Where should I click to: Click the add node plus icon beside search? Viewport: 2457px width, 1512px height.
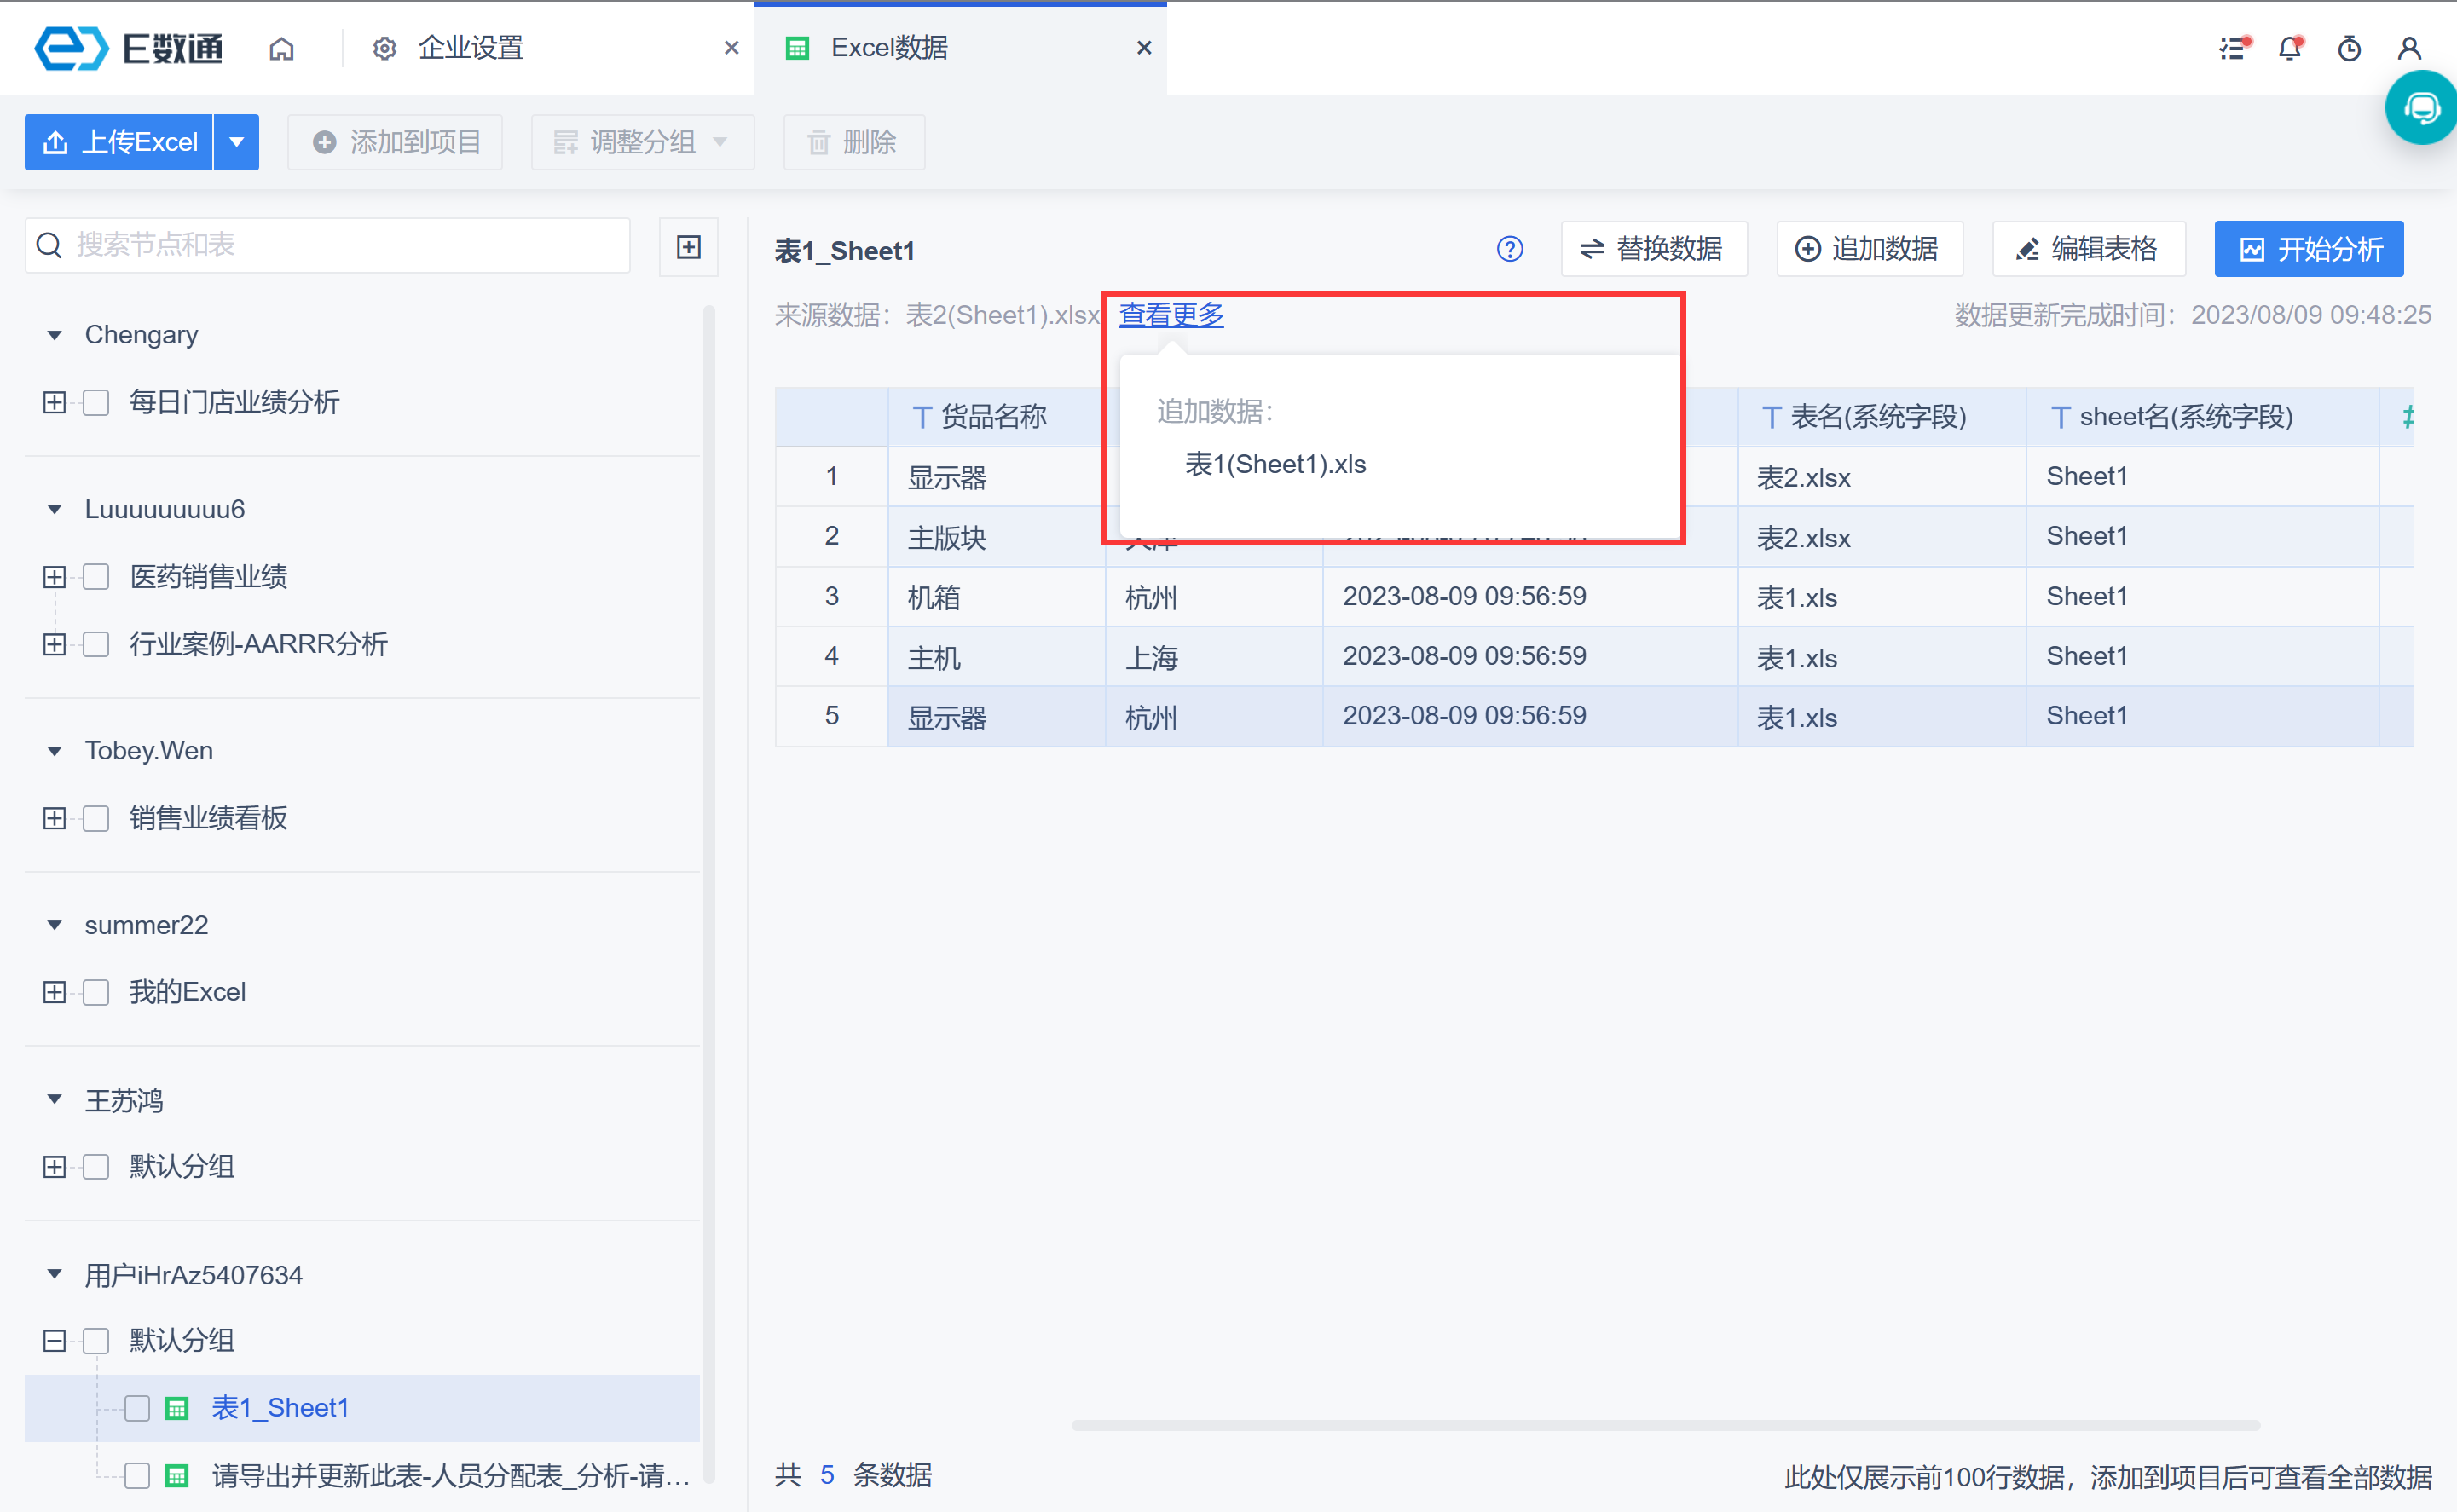(x=688, y=247)
